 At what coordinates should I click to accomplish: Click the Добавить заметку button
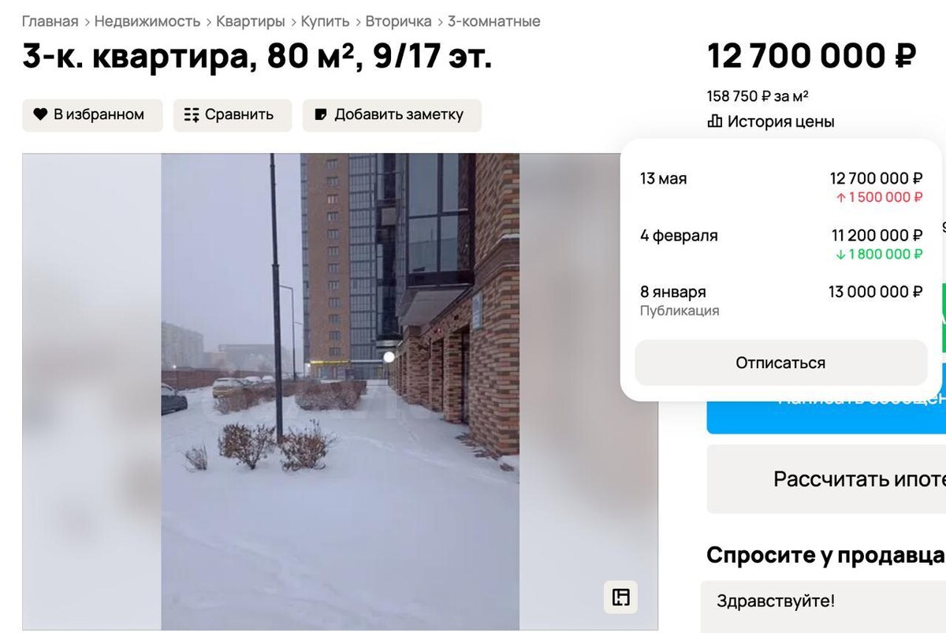tap(392, 115)
